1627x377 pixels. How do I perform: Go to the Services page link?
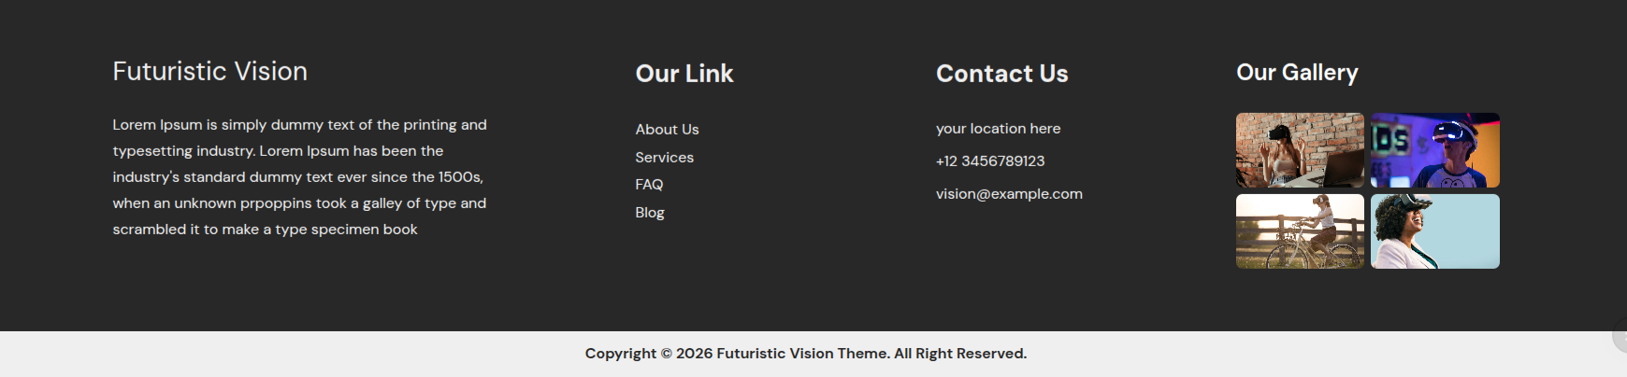[x=664, y=158]
